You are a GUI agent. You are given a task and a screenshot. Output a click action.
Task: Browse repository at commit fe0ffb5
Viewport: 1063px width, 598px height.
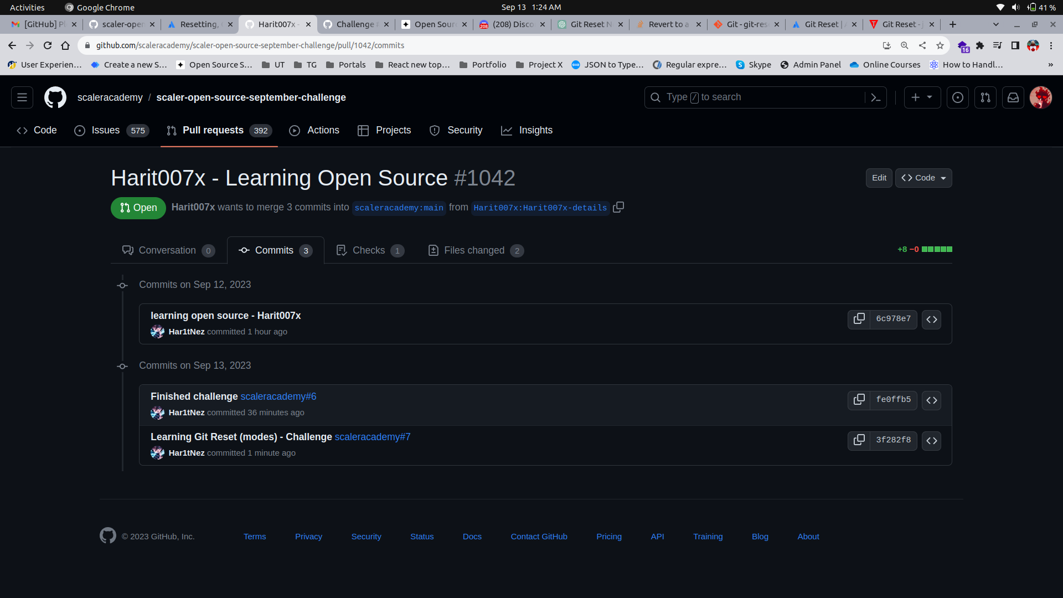(931, 400)
